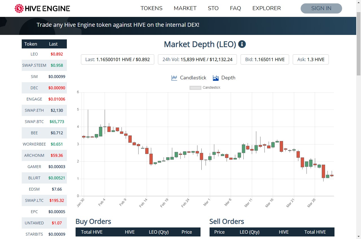Open the Market Depth info icon
The image size is (361, 239).
coord(242,44)
